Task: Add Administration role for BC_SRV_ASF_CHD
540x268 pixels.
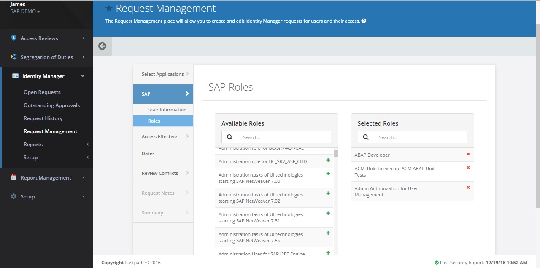Action: [x=328, y=160]
